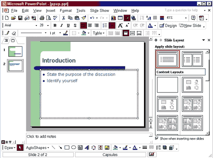Toggle Underline formatting
Viewport: 213px width, 158px height.
pyautogui.click(x=68, y=26)
